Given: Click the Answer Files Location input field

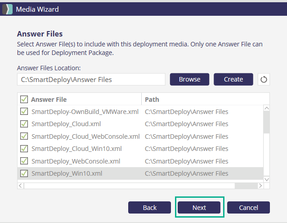Looking at the screenshot, I should click(91, 79).
